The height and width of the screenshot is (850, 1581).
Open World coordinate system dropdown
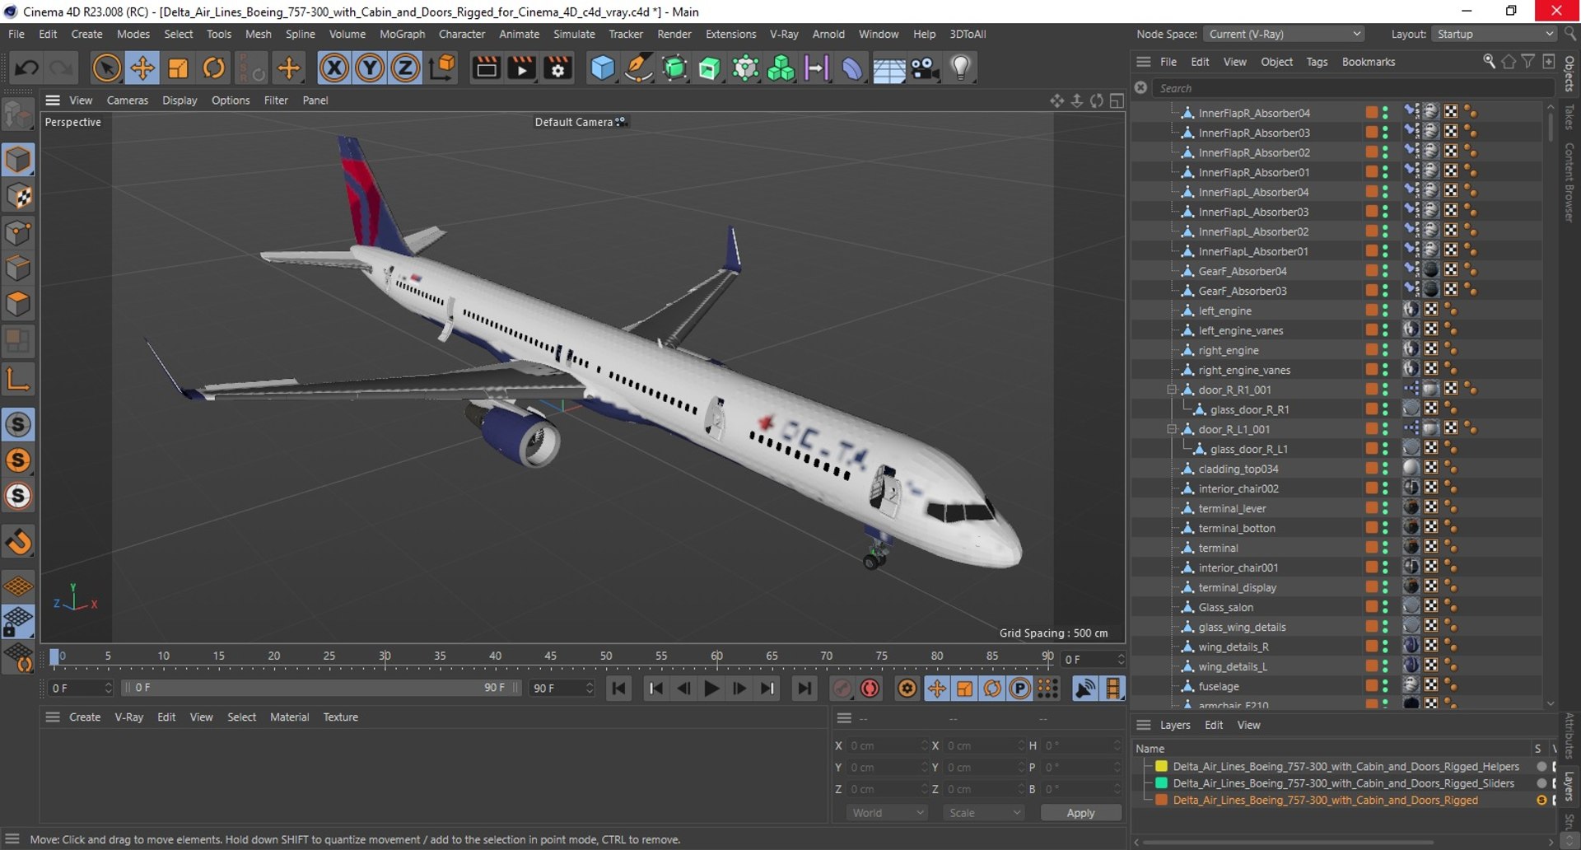coord(887,813)
